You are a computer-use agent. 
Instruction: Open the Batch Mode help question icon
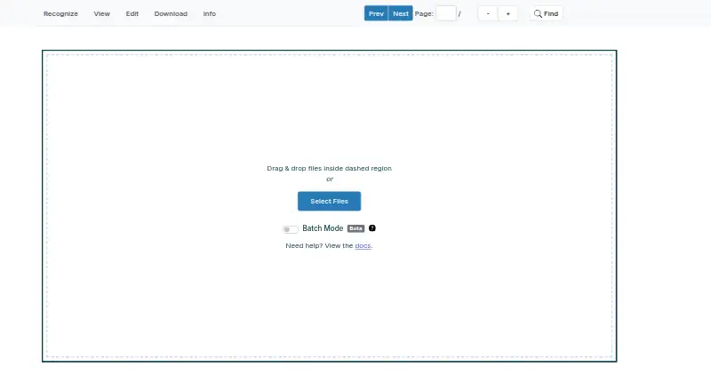point(372,228)
